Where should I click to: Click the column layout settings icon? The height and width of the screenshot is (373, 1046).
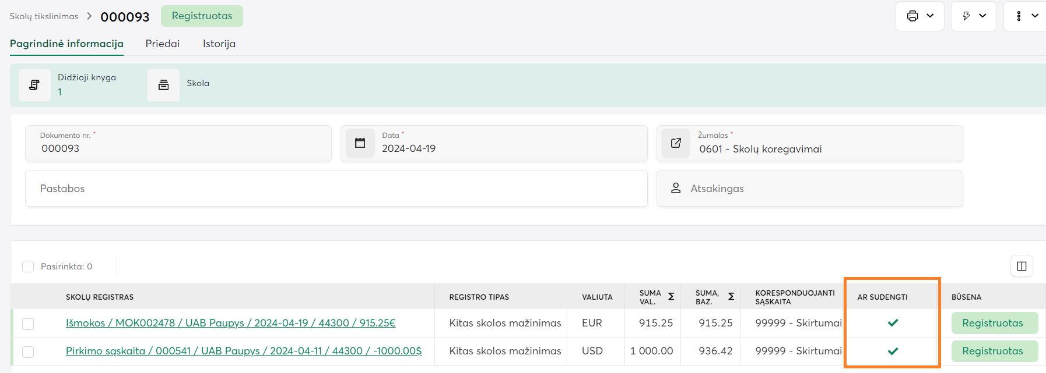1022,266
